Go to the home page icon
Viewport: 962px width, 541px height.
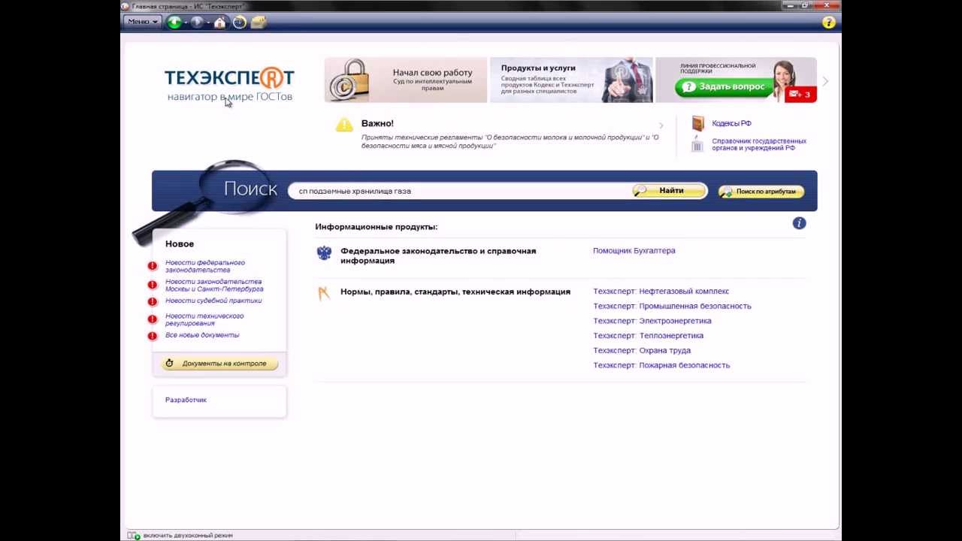pos(219,22)
